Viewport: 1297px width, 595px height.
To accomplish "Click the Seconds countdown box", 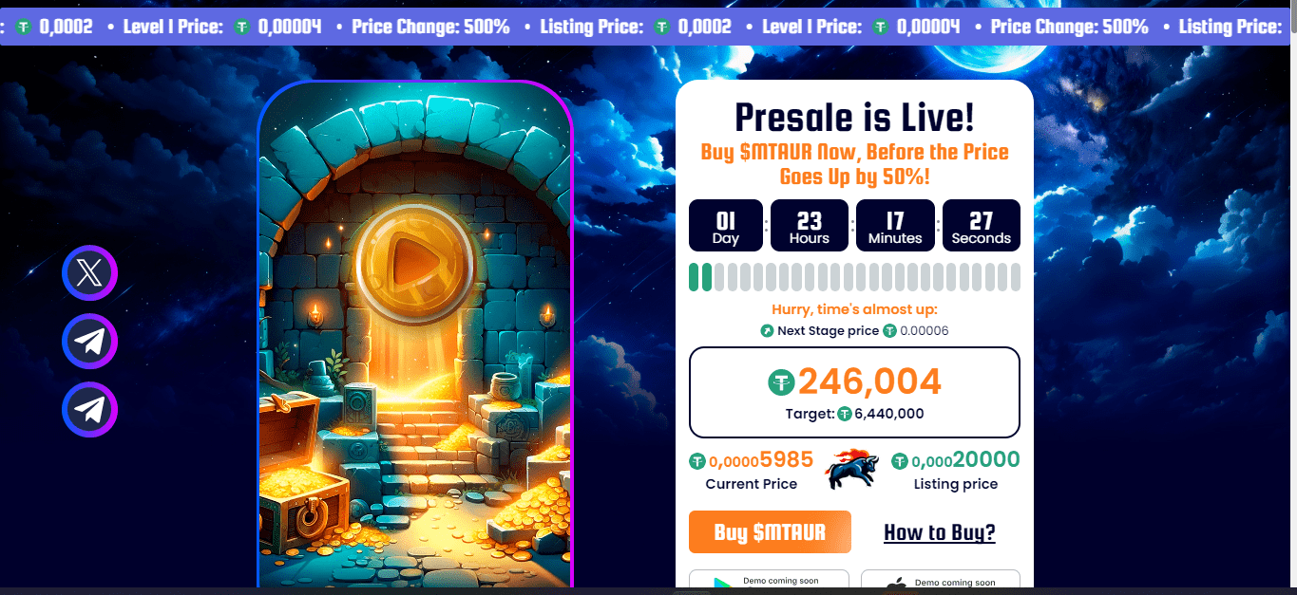I will pyautogui.click(x=982, y=226).
